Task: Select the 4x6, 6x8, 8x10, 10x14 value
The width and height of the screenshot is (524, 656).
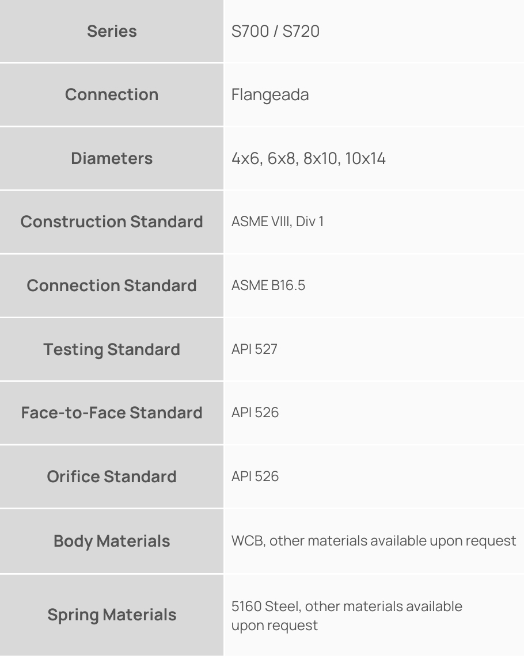Action: click(308, 158)
